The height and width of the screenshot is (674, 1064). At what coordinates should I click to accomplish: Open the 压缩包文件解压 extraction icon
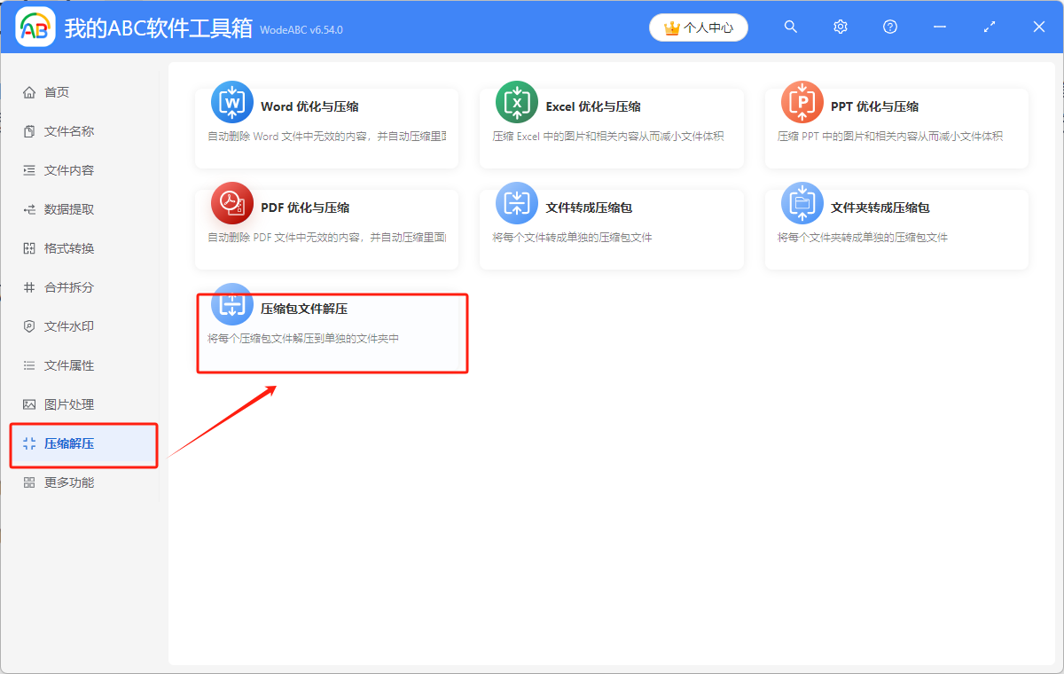(231, 305)
